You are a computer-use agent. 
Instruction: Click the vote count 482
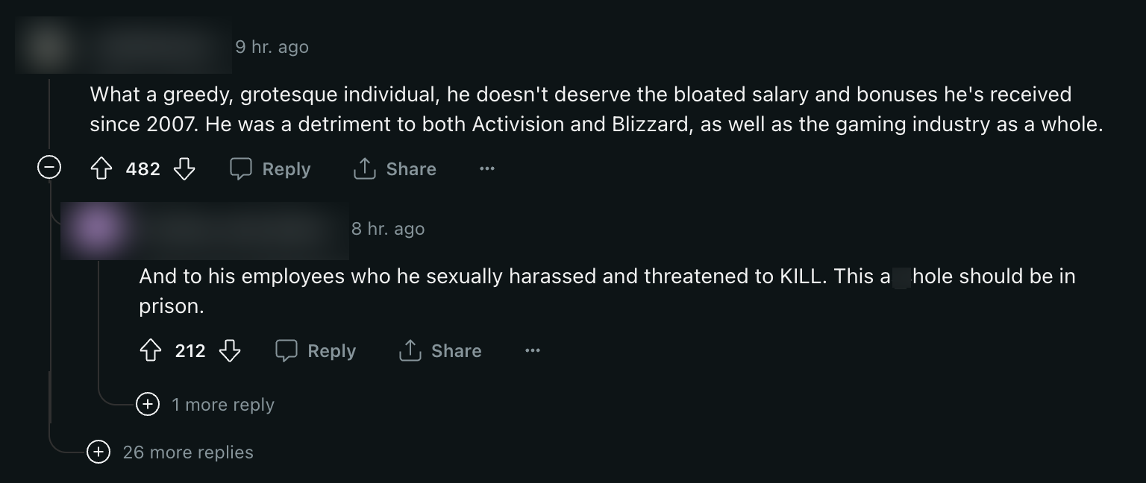click(x=143, y=169)
